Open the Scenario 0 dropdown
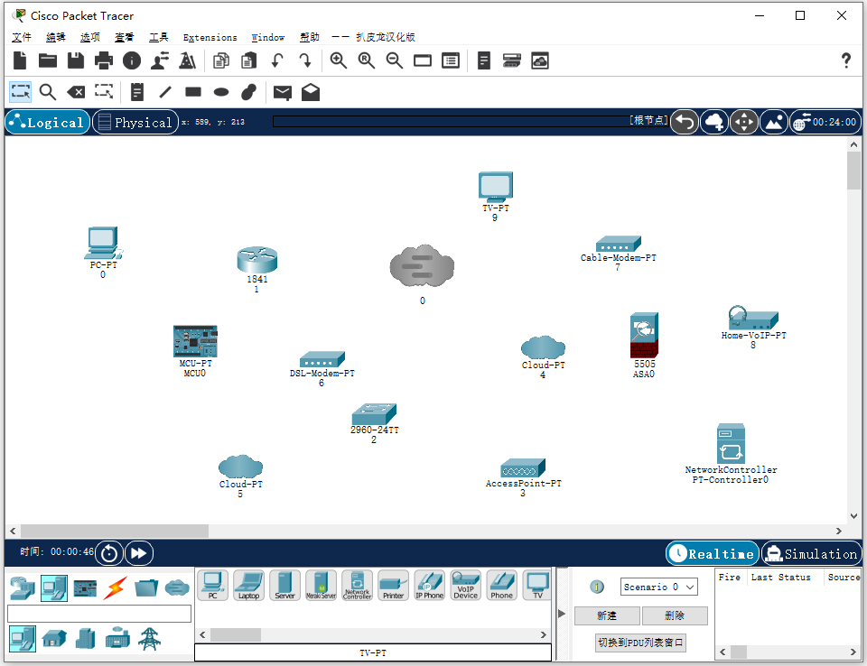 pyautogui.click(x=658, y=587)
